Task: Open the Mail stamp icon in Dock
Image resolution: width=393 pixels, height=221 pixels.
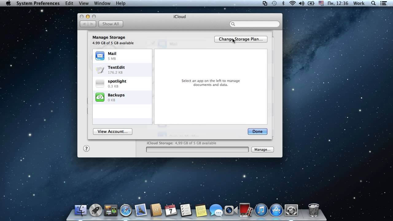Action: point(141,211)
